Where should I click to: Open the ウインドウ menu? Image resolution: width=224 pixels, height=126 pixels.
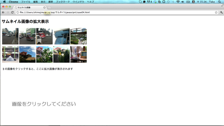tap(78, 2)
